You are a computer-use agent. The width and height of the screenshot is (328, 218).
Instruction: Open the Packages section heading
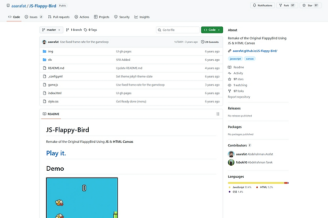[235, 127]
